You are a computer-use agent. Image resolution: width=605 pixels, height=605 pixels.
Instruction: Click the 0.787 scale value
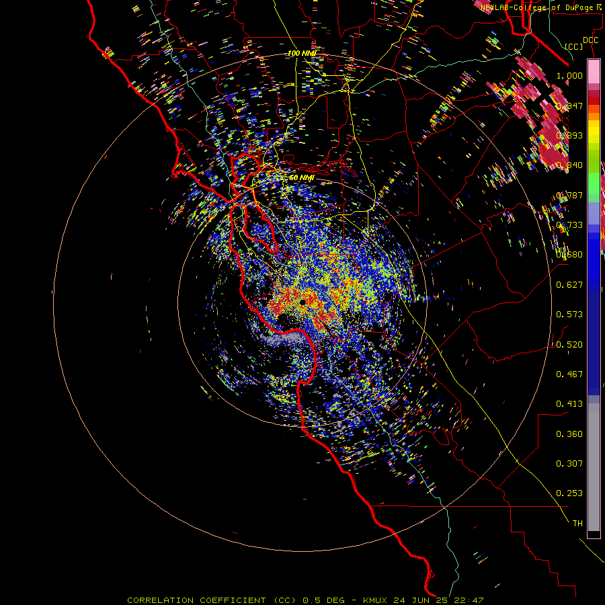coord(569,195)
